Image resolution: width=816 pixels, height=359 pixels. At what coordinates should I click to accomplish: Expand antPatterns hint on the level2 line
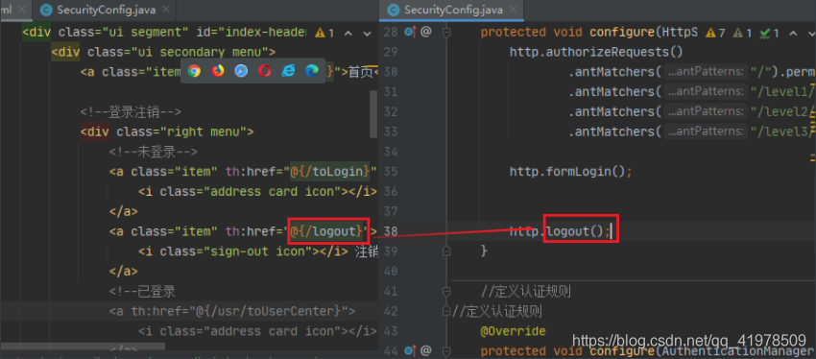(705, 111)
